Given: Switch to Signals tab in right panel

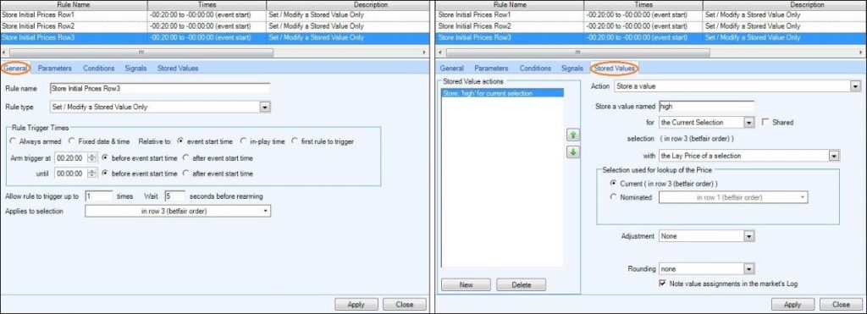Looking at the screenshot, I should (x=572, y=68).
